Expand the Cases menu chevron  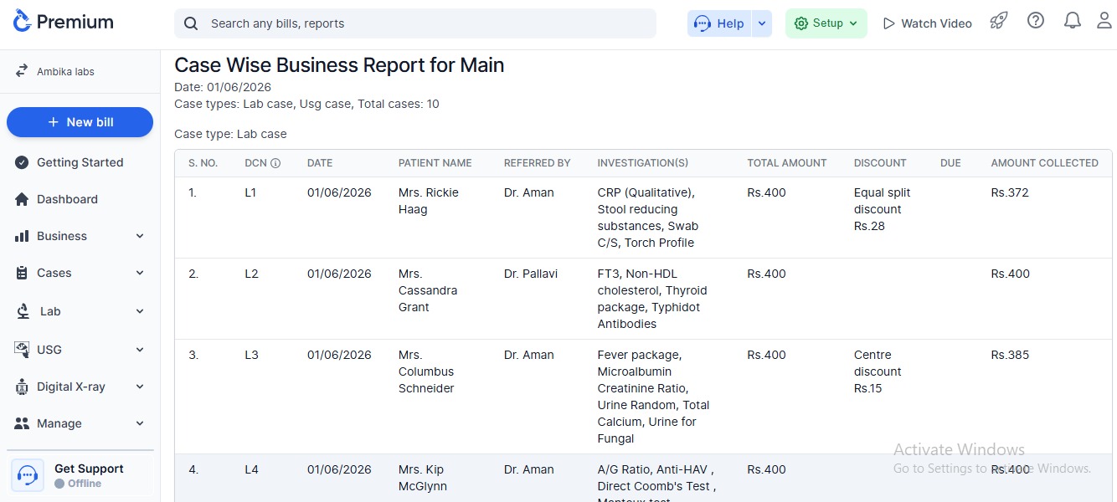[140, 273]
